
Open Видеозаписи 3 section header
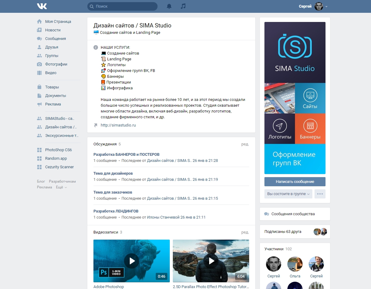108,232
